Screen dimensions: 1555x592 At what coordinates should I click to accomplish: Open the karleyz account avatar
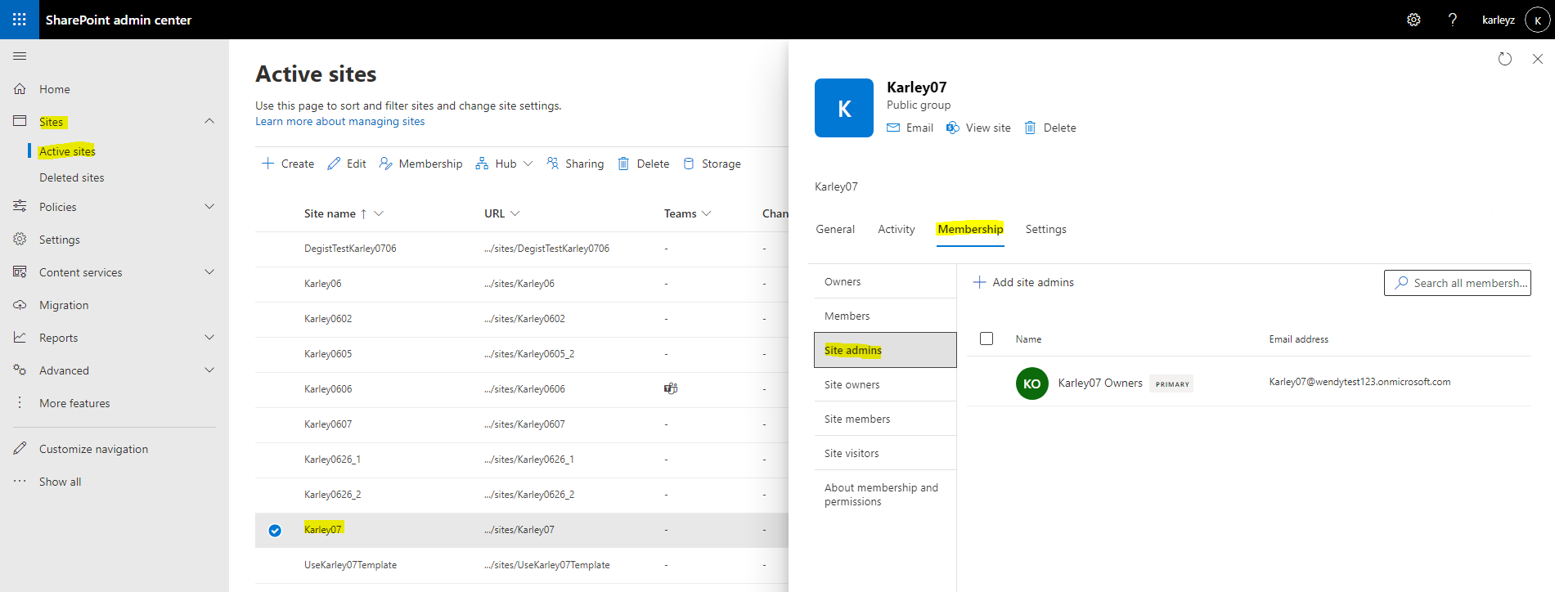point(1538,20)
